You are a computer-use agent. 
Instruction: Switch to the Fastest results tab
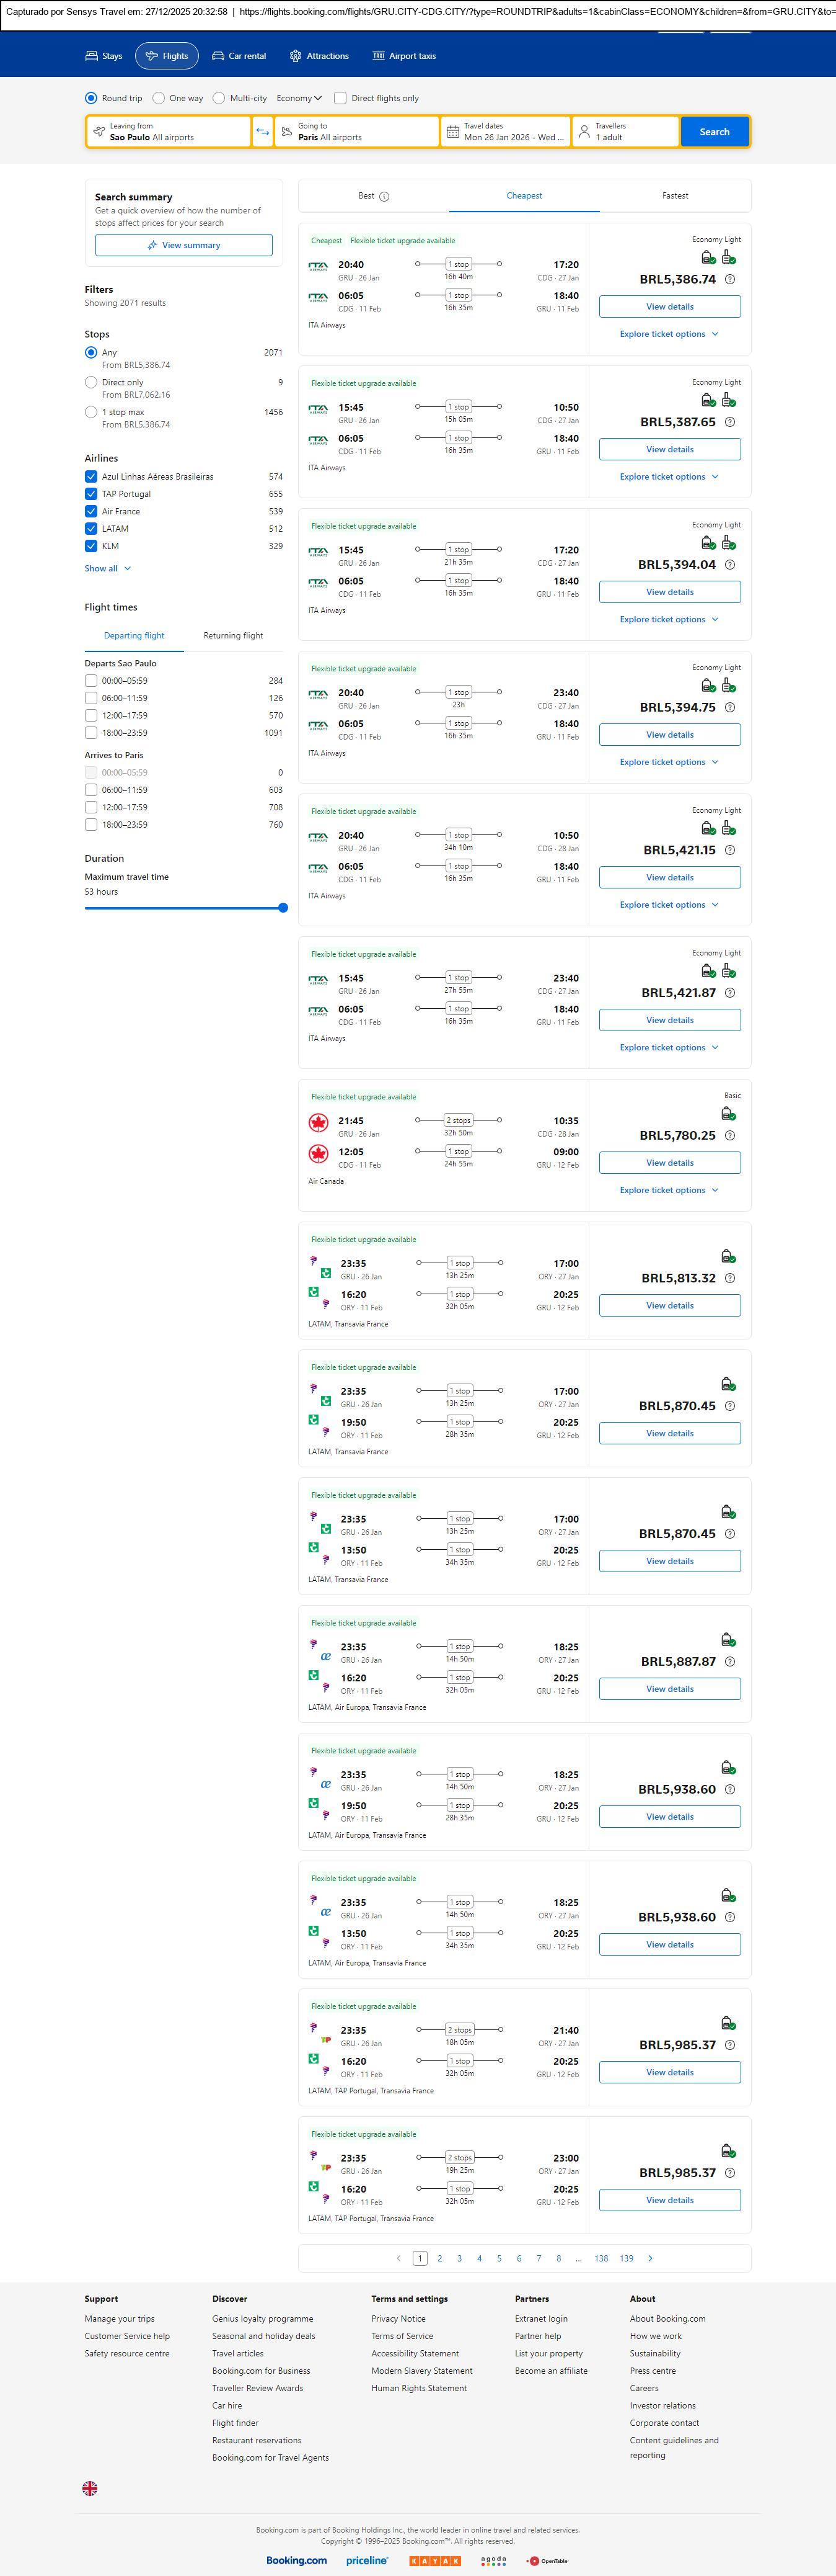click(675, 196)
